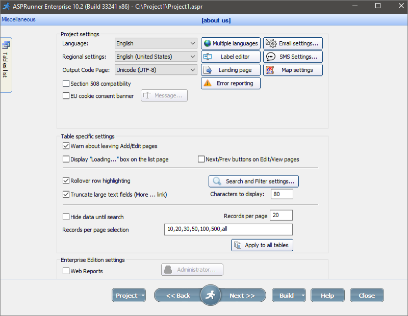The image size is (408, 316).
Task: Disable warning about leaving Add/Edit pages
Action: pyautogui.click(x=66, y=145)
